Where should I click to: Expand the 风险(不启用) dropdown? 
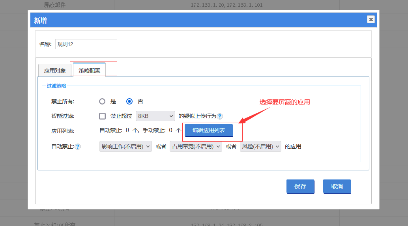(260, 146)
